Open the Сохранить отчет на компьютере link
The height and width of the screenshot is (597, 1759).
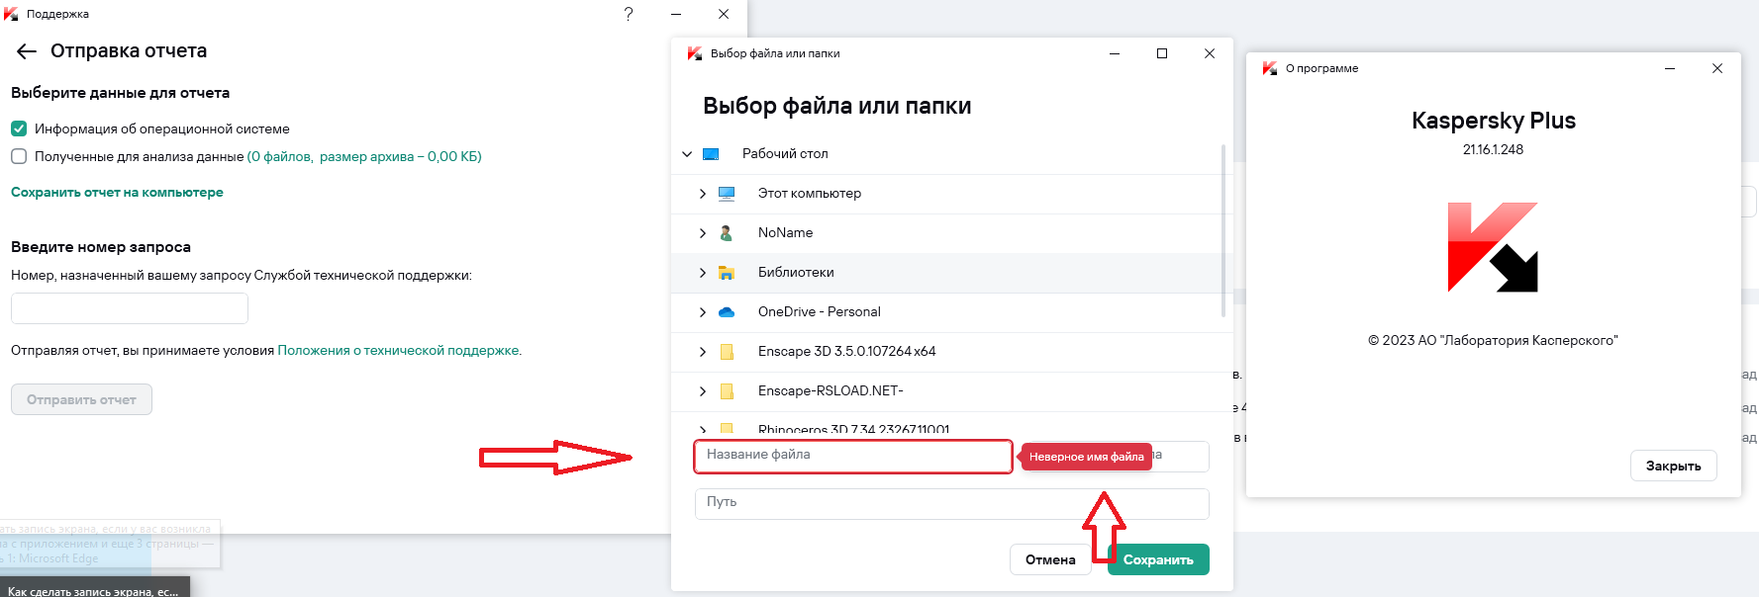click(x=117, y=192)
